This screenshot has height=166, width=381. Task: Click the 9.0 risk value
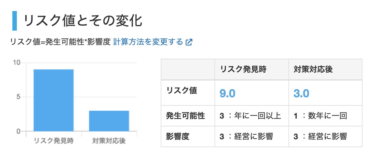227,93
